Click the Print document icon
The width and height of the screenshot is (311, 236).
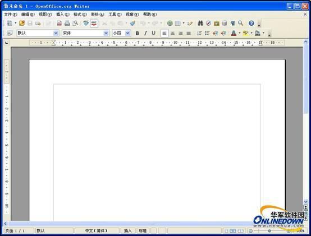(x=67, y=23)
